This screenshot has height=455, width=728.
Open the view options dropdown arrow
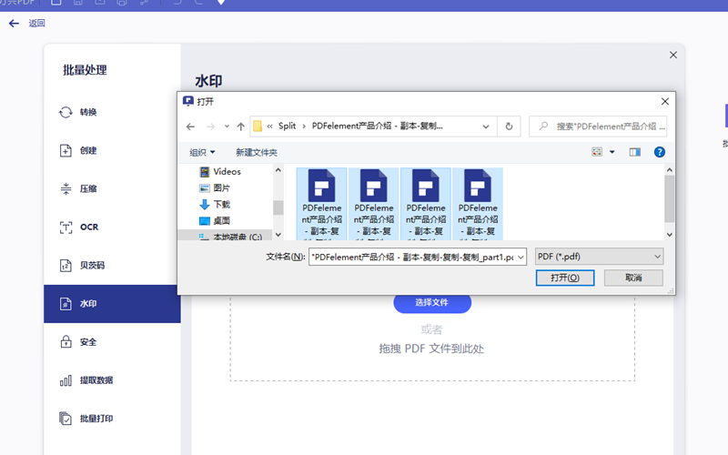coord(612,152)
